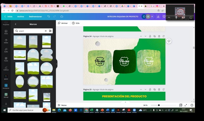Click the Windows Start button
The width and height of the screenshot is (204, 121).
coord(5,110)
